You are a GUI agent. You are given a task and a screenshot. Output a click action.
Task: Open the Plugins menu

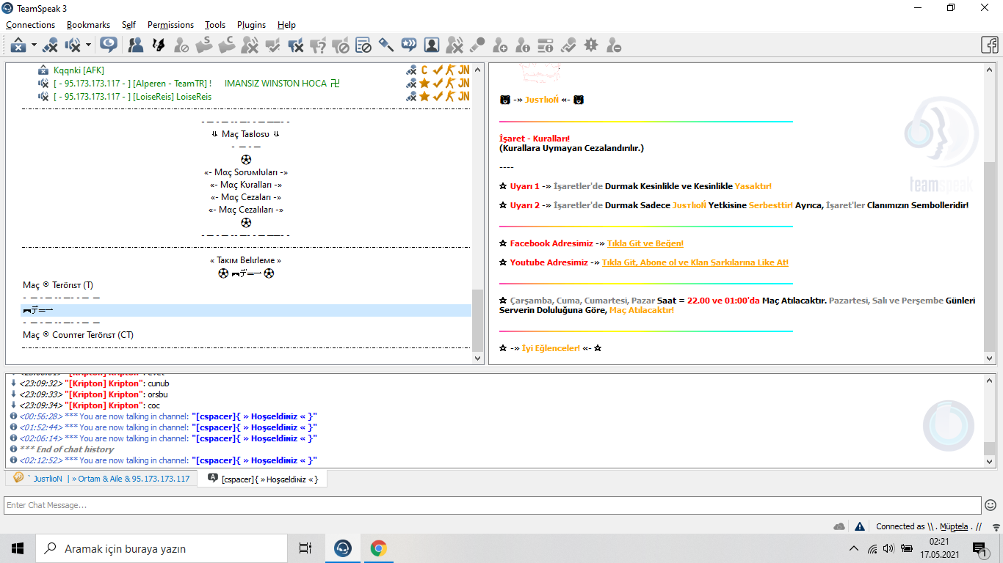point(252,25)
